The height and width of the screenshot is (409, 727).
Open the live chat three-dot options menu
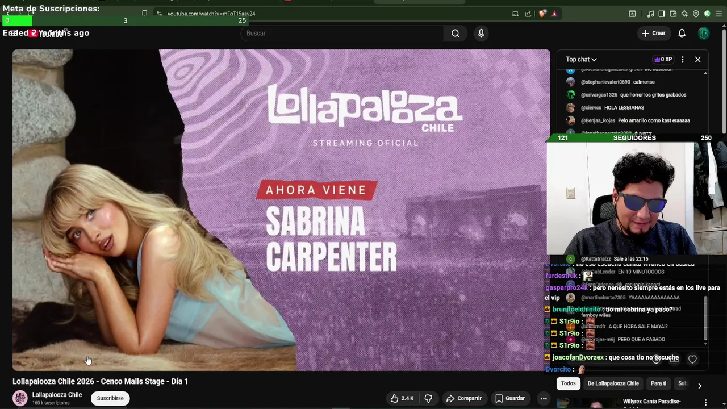(683, 59)
